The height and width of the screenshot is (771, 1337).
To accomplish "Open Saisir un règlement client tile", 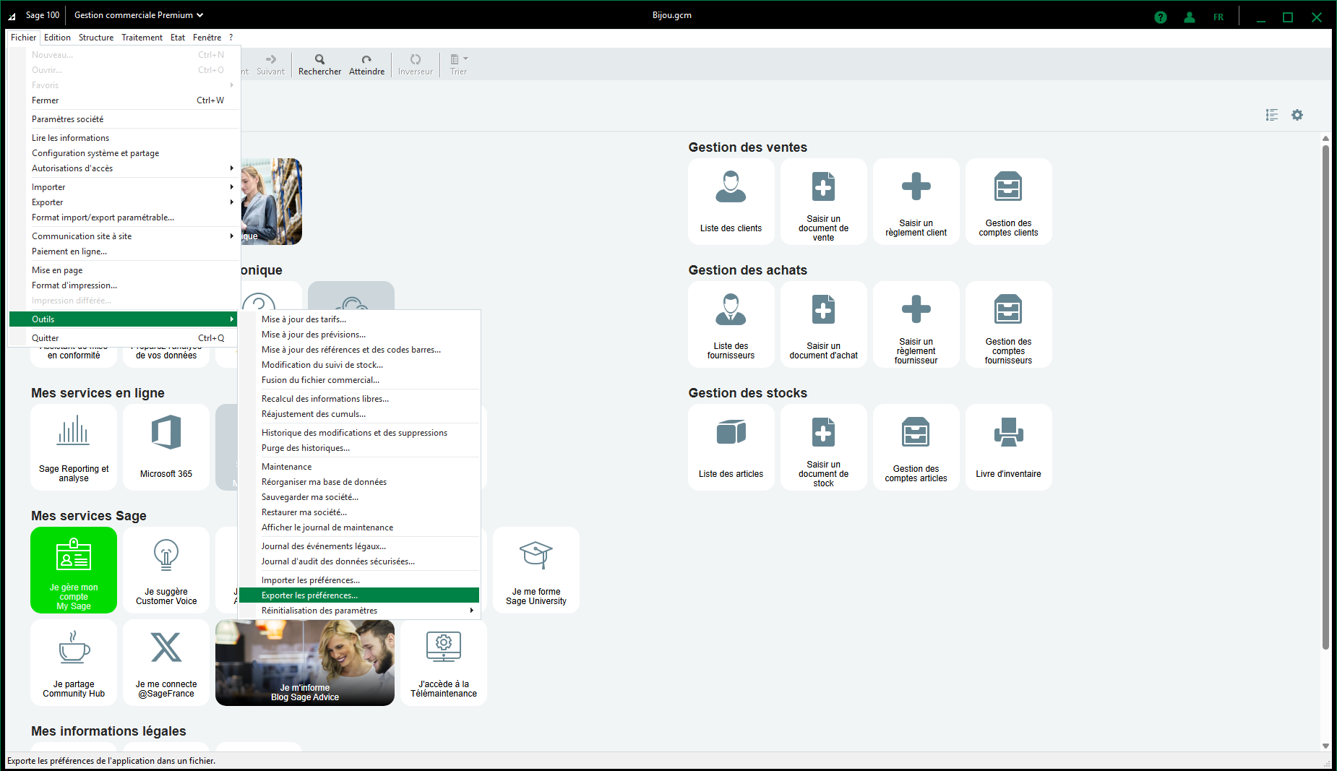I will click(x=916, y=202).
